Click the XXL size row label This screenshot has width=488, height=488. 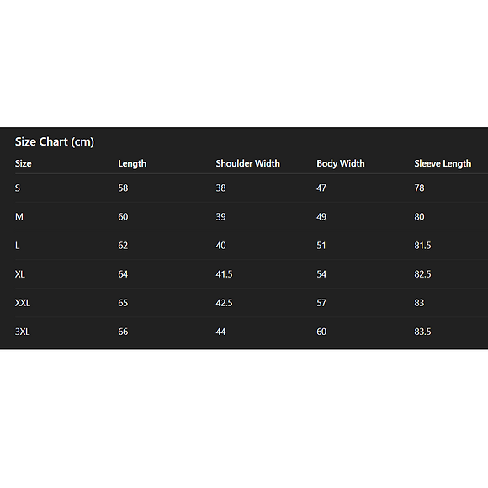coord(23,303)
